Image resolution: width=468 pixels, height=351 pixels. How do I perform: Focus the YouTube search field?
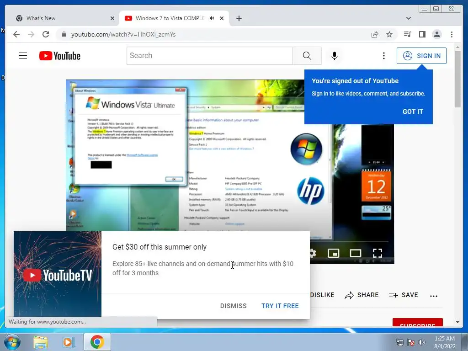pos(209,55)
